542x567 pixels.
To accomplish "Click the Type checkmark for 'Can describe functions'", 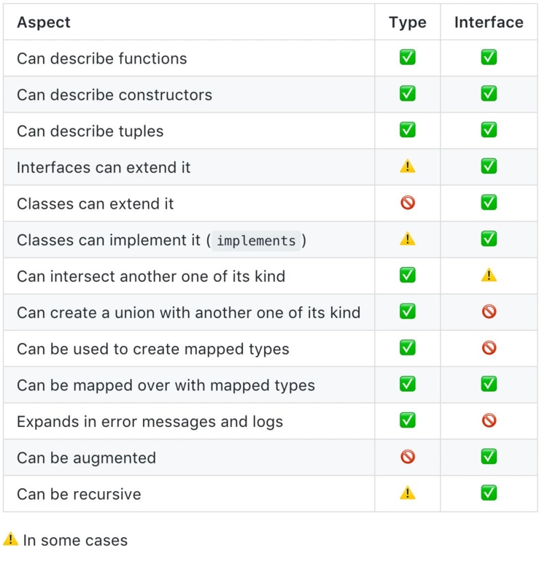I will 408,58.
